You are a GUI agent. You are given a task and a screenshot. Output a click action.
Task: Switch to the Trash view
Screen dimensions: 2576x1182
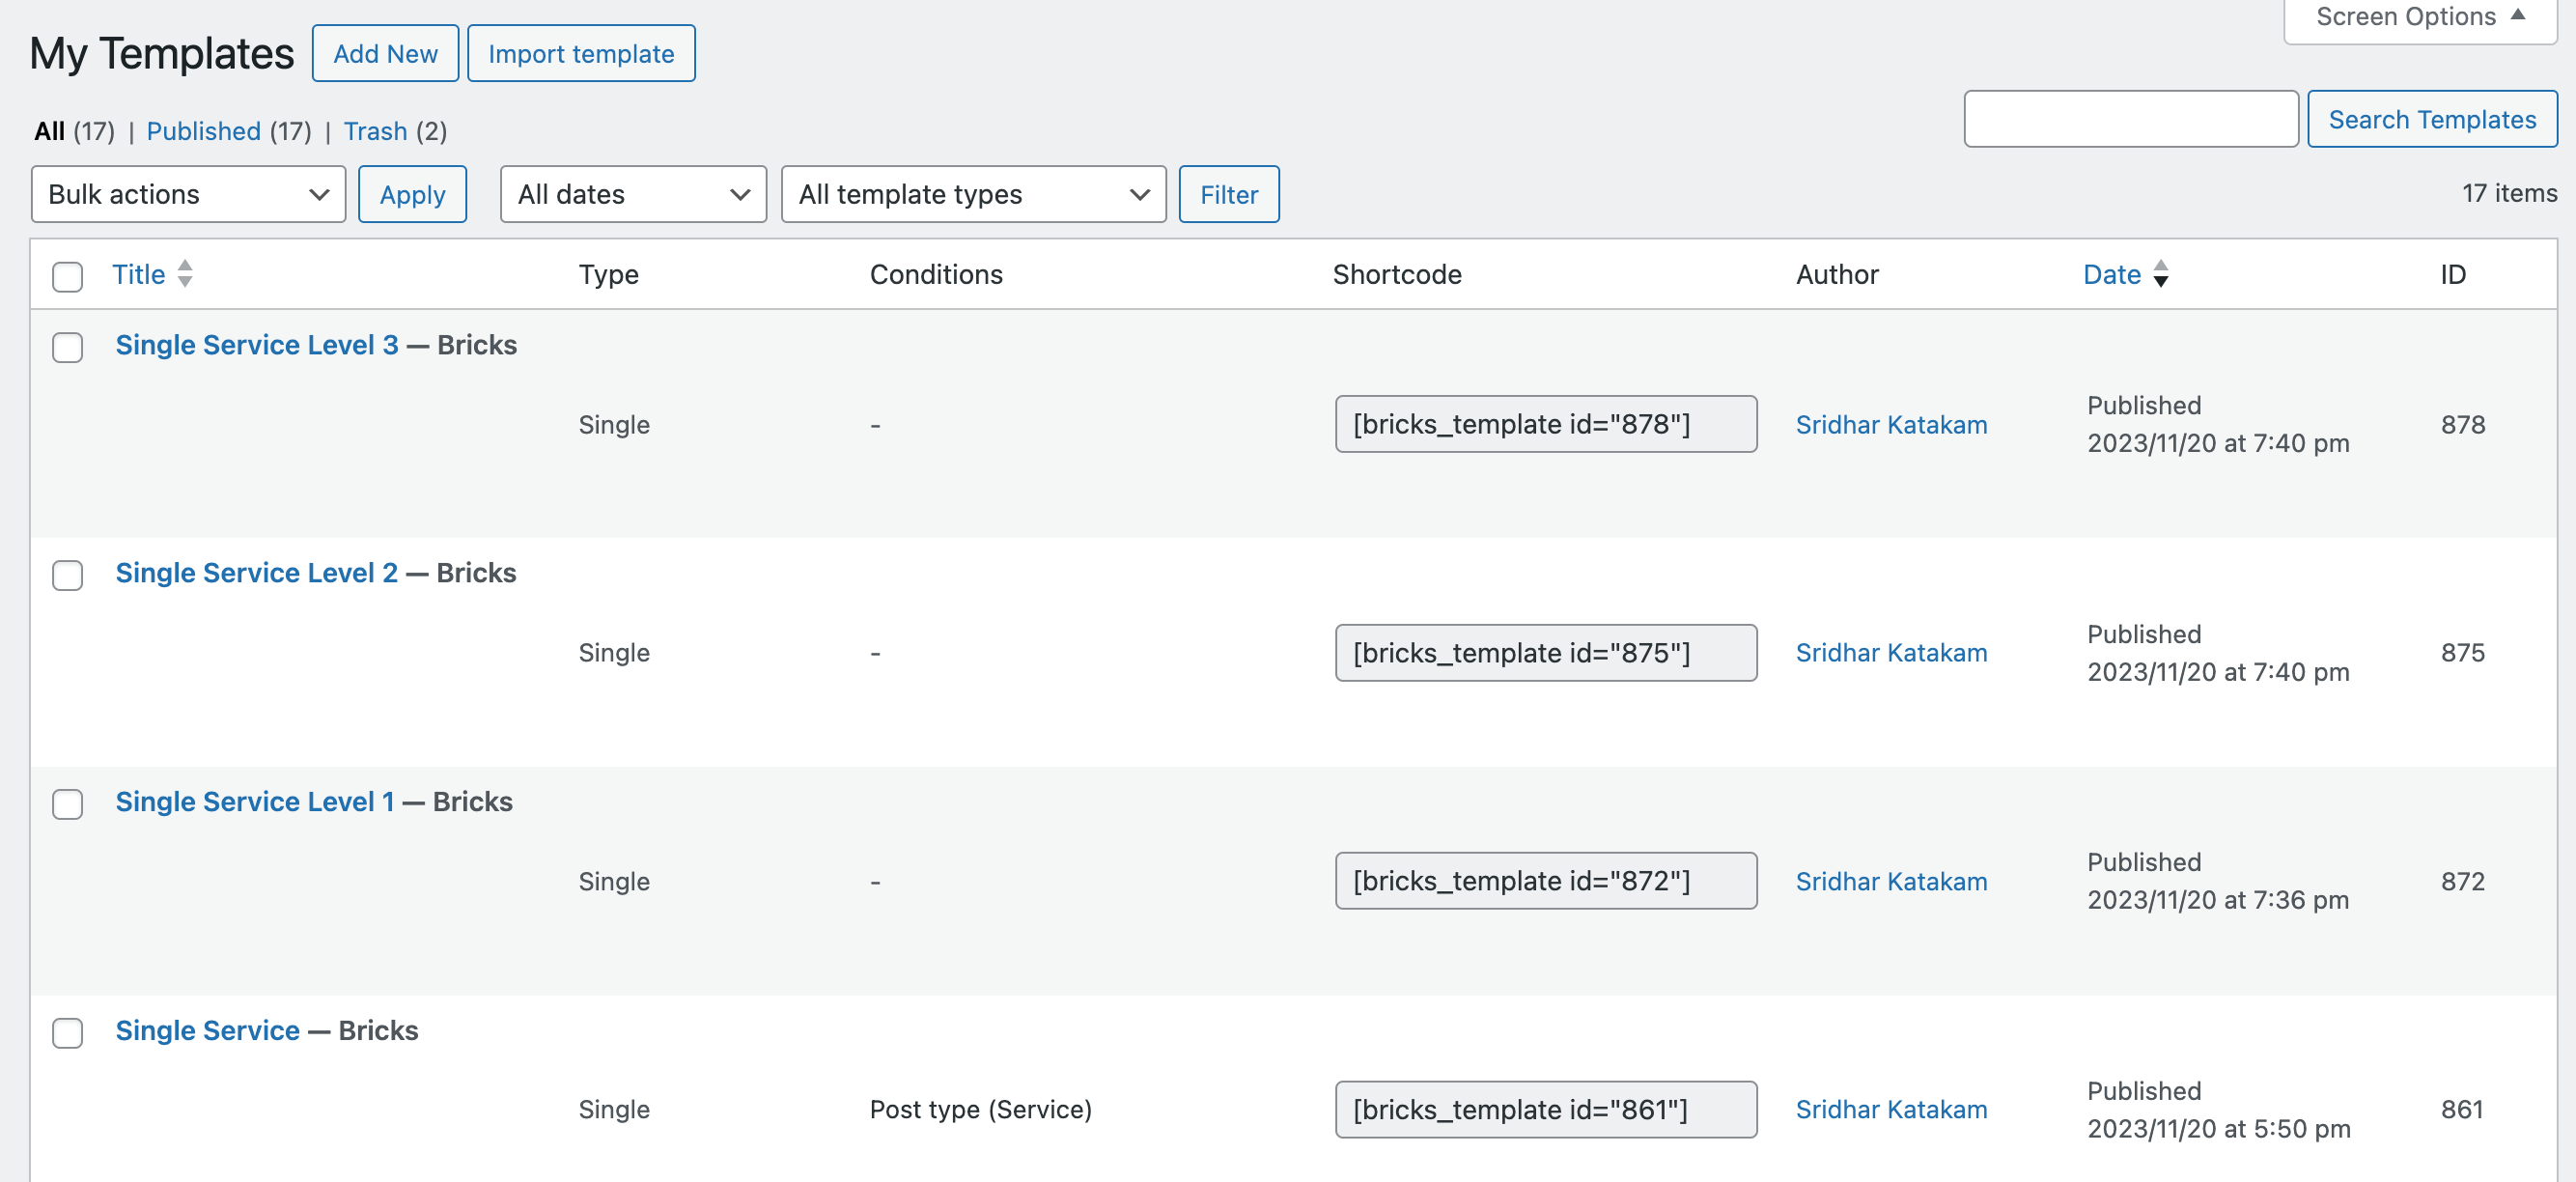pyautogui.click(x=375, y=131)
